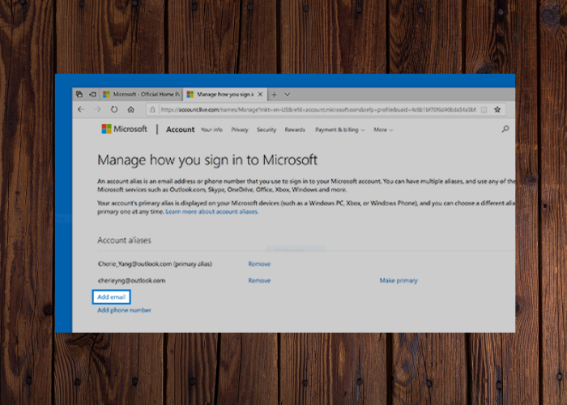Open the reading view icon
Image resolution: width=567 pixels, height=405 pixels.
(484, 109)
